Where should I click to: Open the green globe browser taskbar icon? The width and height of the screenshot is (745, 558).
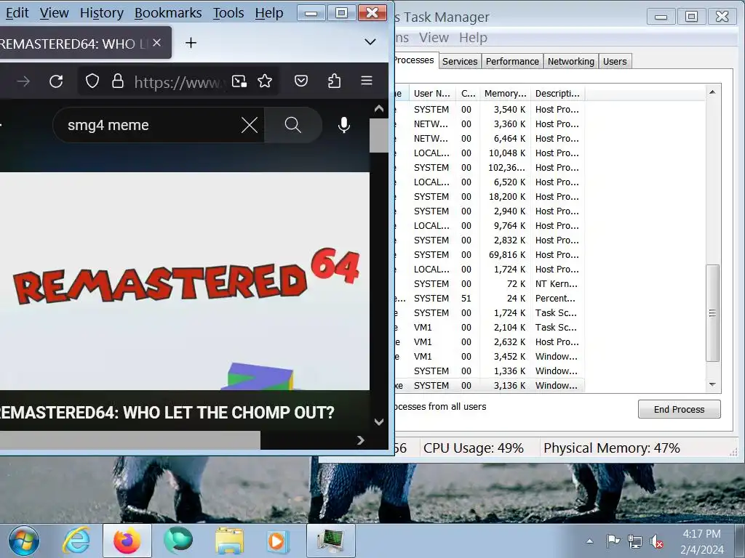coord(178,541)
